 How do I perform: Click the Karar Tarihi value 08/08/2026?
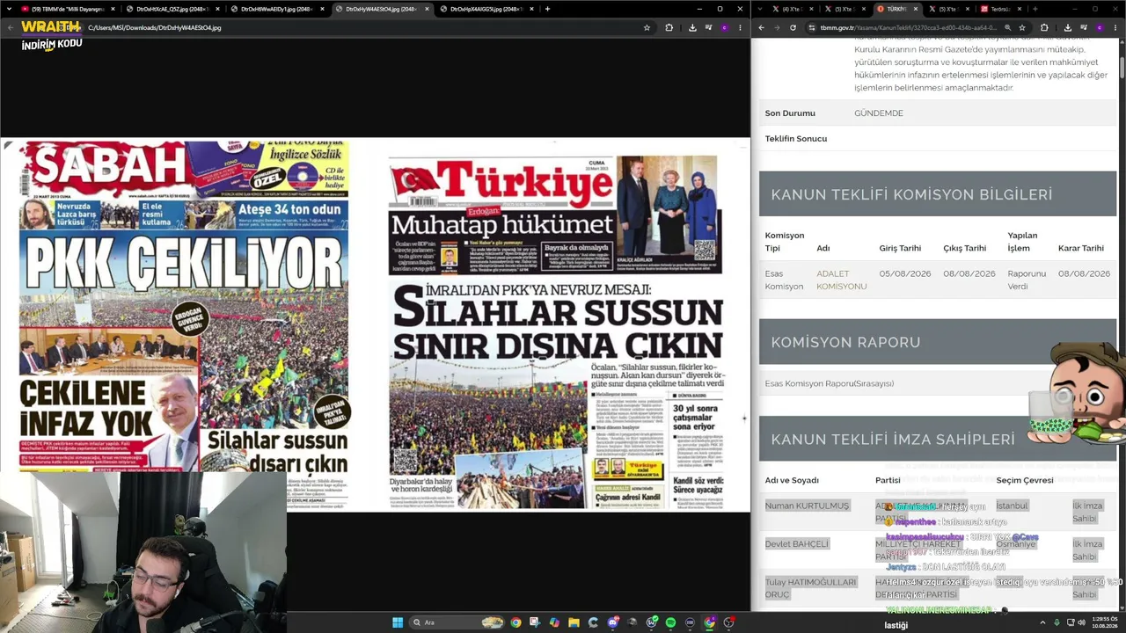tap(1084, 273)
